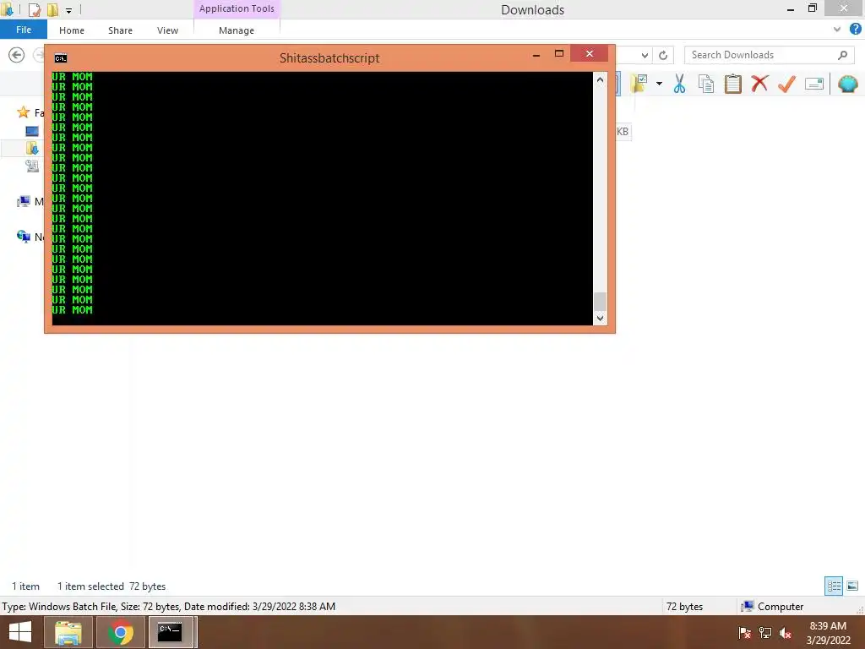Viewport: 865px width, 649px height.
Task: Select the Network icon in navigation pane
Action: (x=23, y=237)
